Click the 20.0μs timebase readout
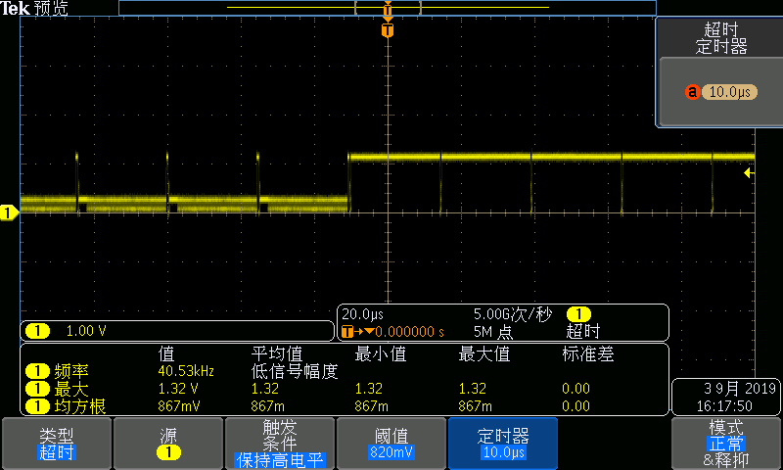This screenshot has height=470, width=783. [x=362, y=314]
